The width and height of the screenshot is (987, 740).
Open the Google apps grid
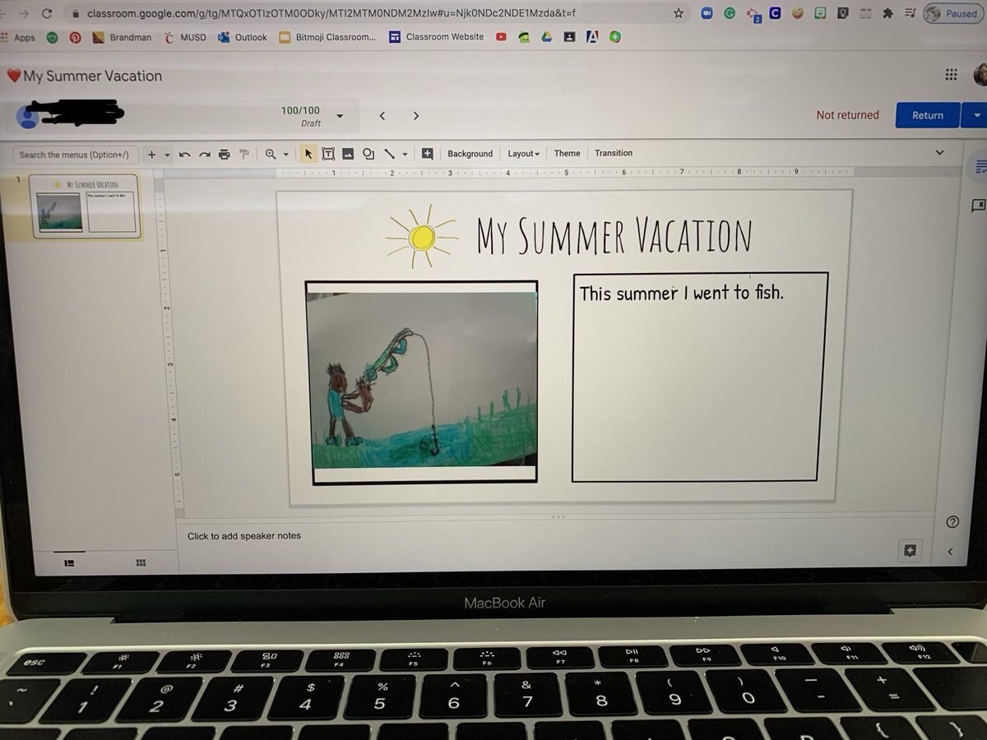[952, 75]
